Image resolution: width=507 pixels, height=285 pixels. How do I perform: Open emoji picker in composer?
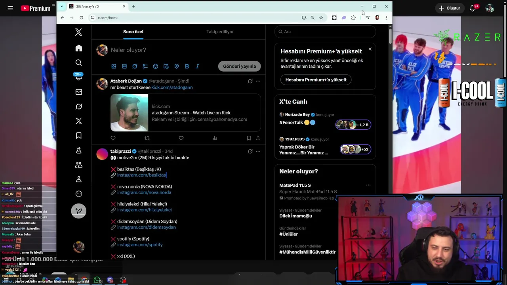coord(155,66)
